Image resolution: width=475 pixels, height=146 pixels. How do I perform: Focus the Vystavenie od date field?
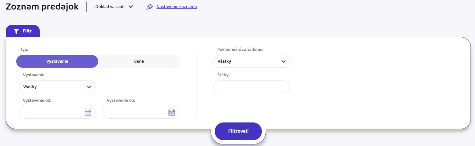coord(51,112)
